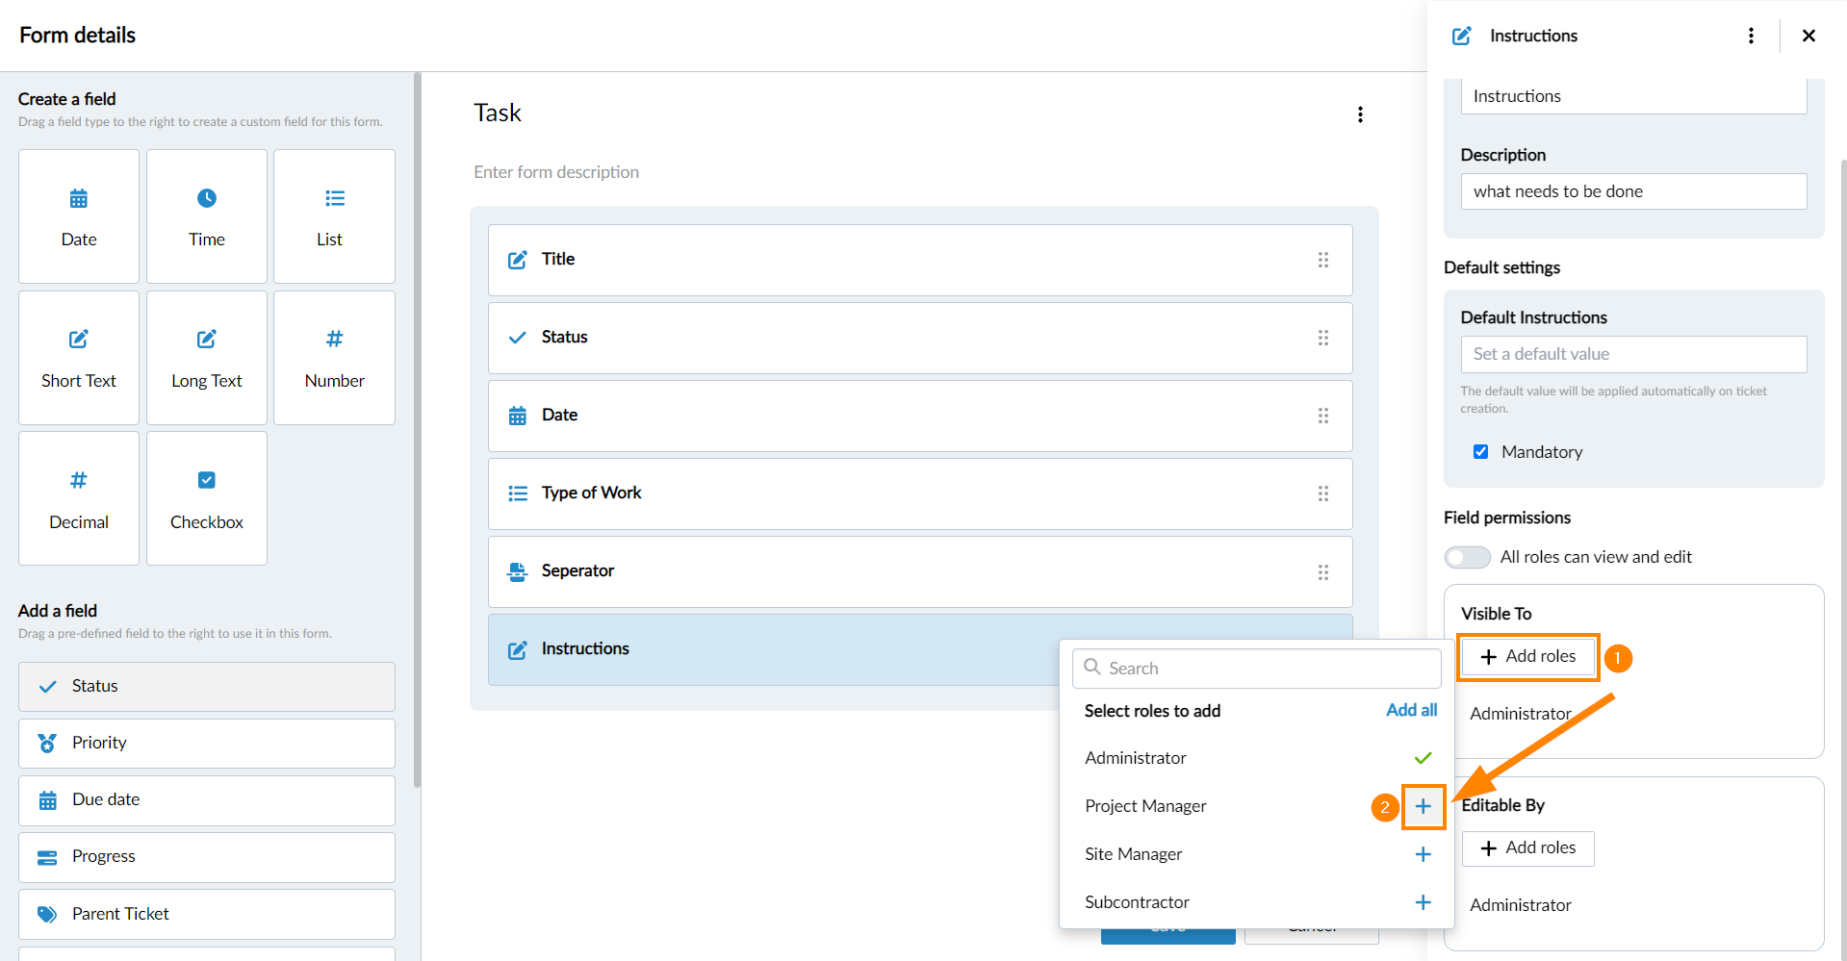Select the Seperator field row
Viewport: 1847px width, 961px height.
click(x=920, y=571)
